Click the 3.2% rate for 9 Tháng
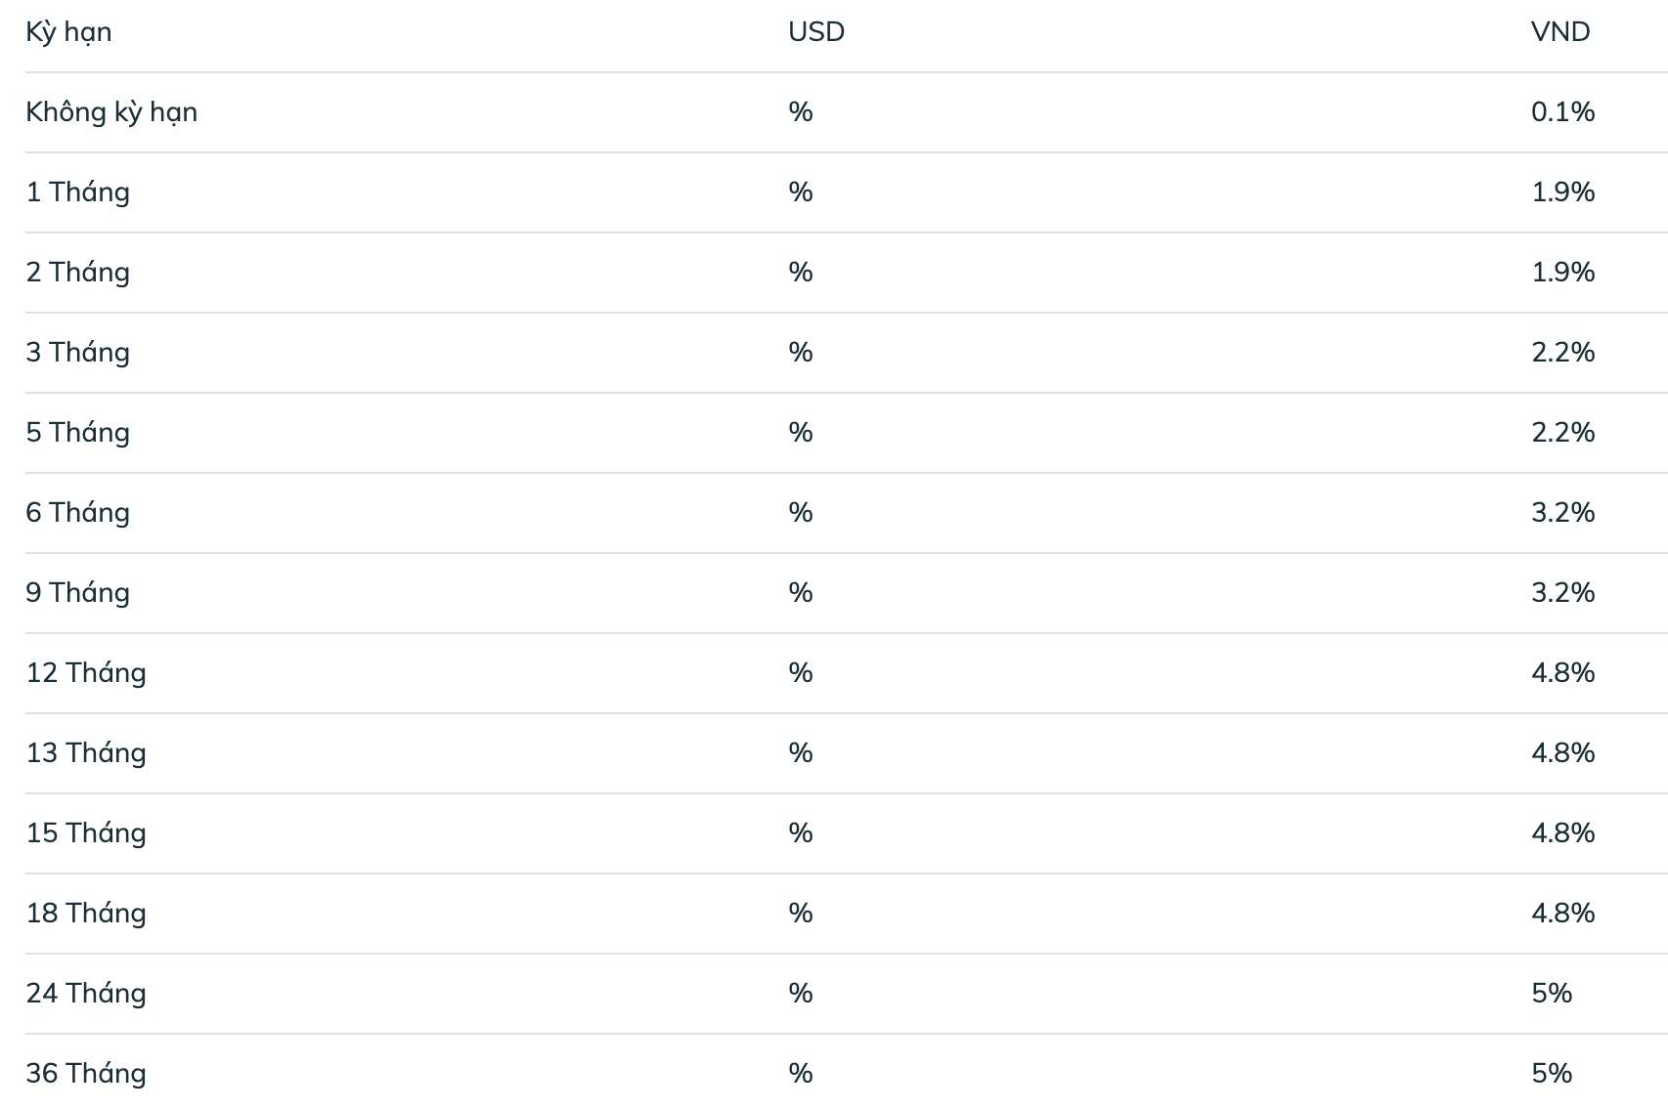This screenshot has width=1668, height=1108. 1562,593
